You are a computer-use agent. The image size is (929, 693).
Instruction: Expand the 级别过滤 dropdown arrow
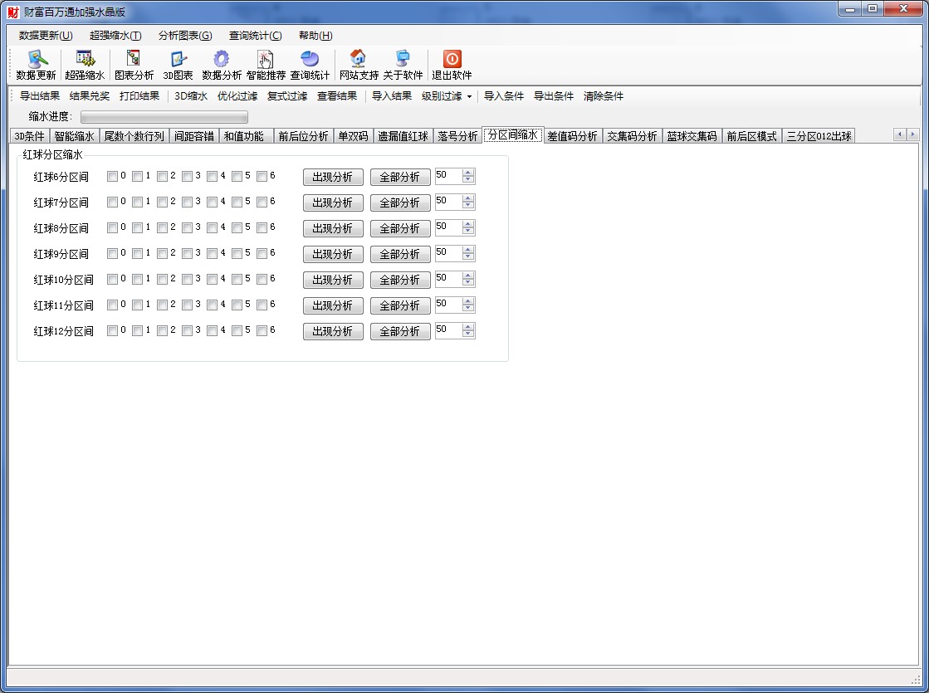point(469,96)
